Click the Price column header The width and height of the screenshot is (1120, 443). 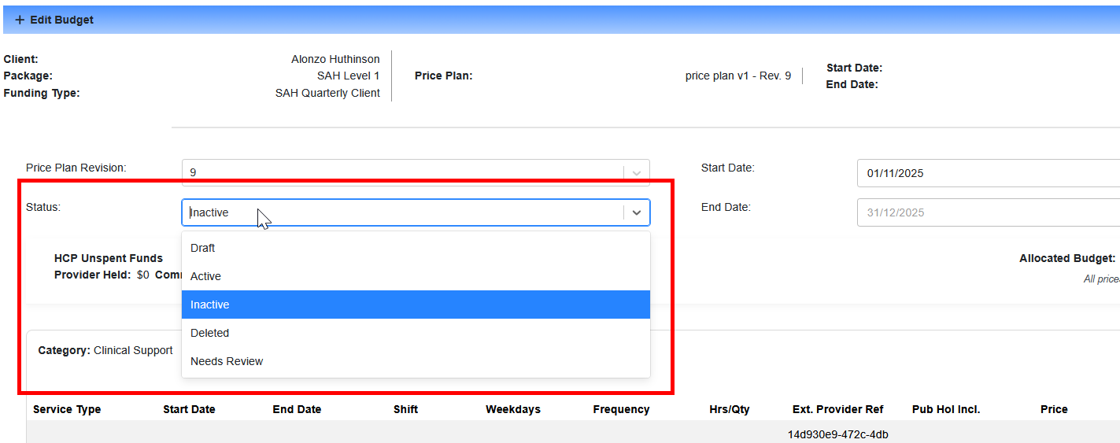(x=1053, y=409)
